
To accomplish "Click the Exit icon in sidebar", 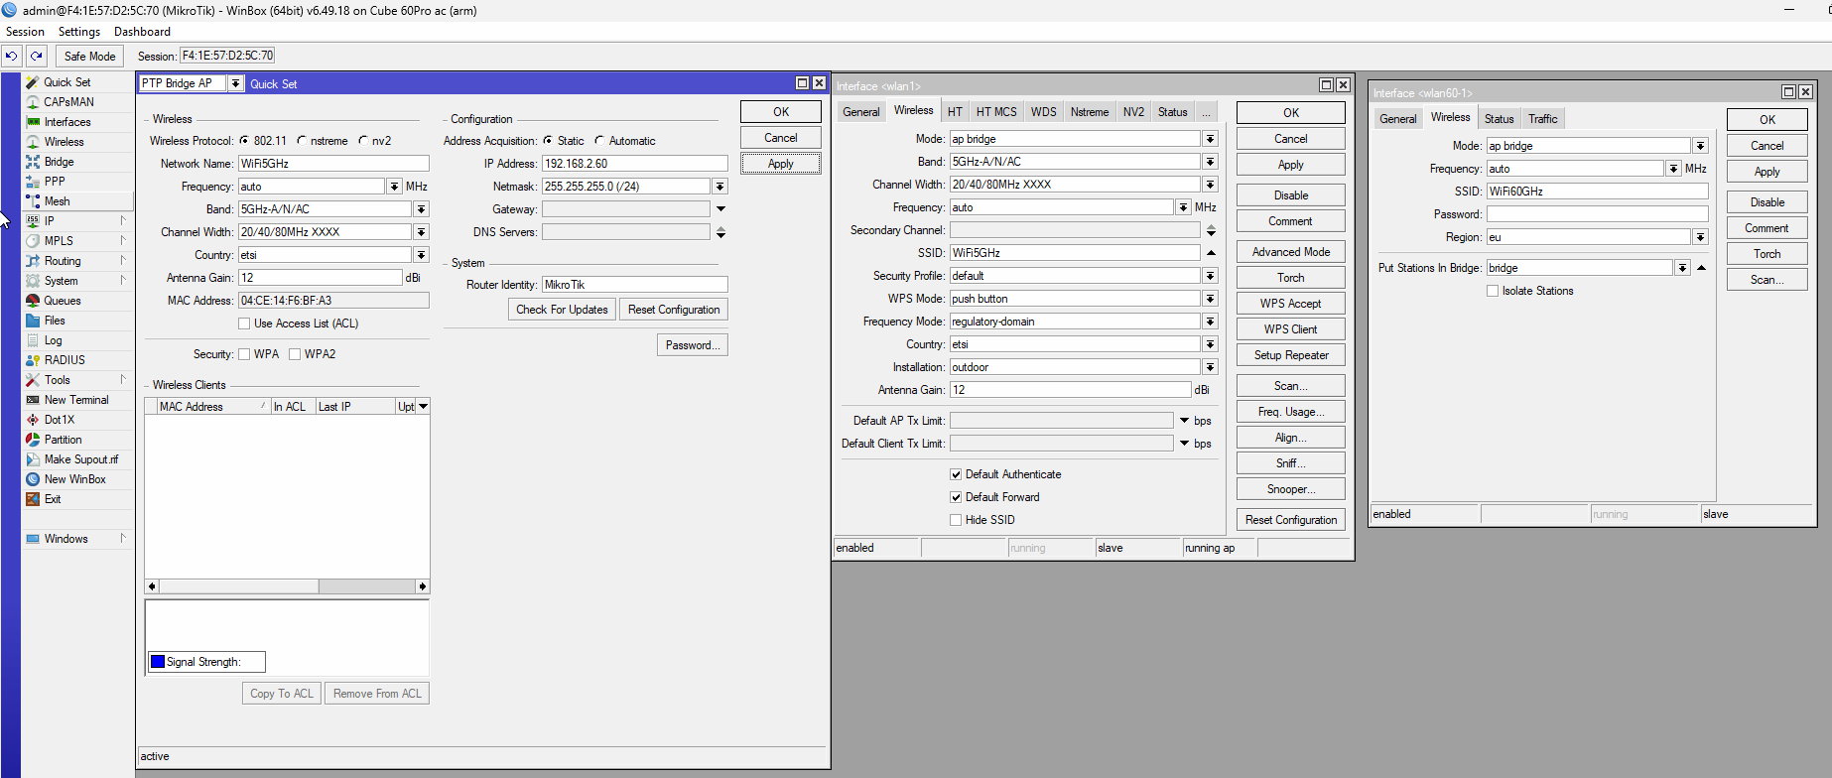I will 33,499.
